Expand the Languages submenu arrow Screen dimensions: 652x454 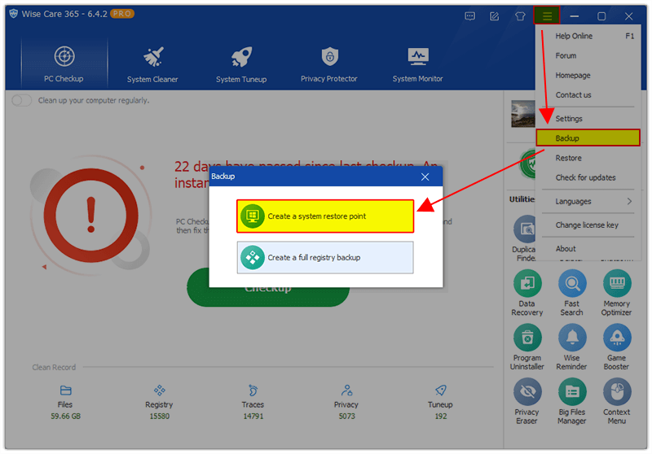tap(629, 201)
